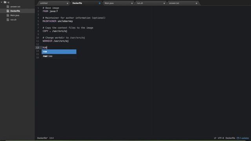Image resolution: width=251 pixels, height=141 pixels.
Task: Collapse the oj project folder arrow
Action: (2, 2)
